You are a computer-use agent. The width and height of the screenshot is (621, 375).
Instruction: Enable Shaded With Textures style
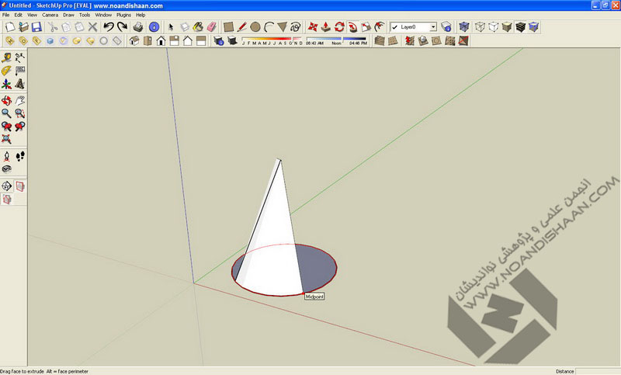click(x=520, y=27)
